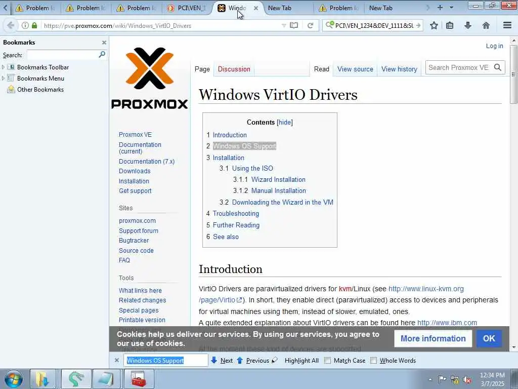
Task: Click the muted volume tray icon
Action: click(467, 380)
